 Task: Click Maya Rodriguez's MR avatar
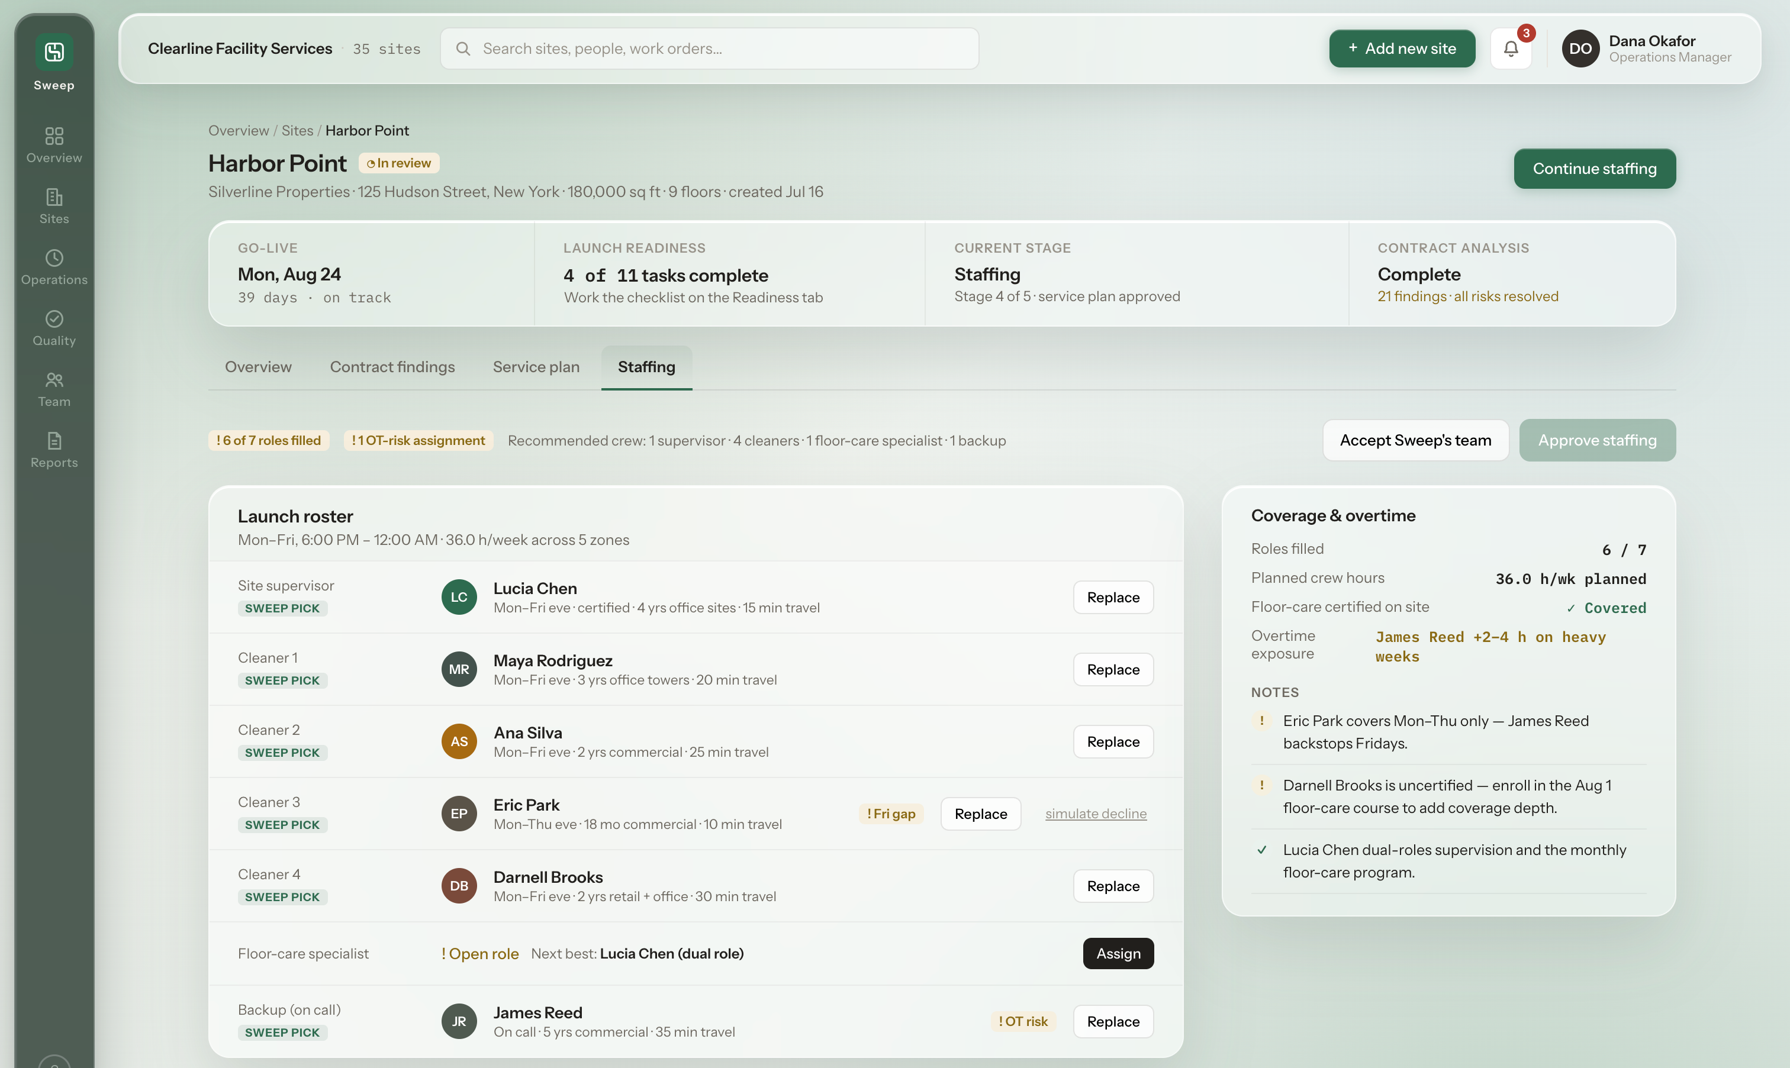pos(459,669)
